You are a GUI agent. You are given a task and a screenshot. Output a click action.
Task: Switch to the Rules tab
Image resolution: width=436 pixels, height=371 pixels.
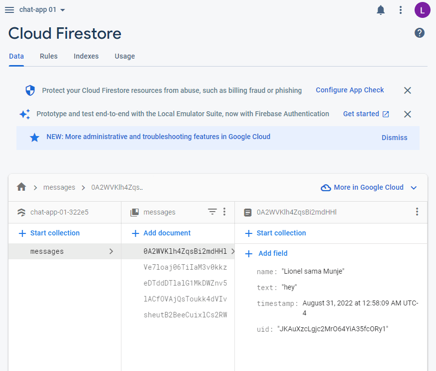click(x=49, y=56)
